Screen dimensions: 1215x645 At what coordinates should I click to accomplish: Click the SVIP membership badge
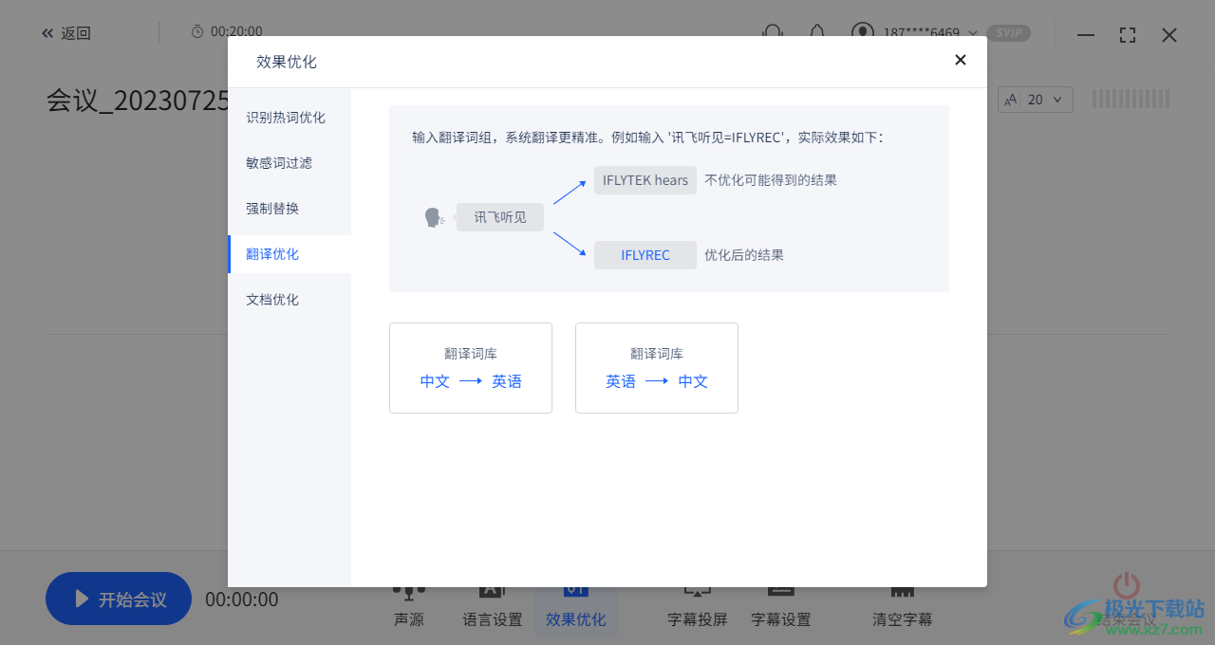tap(1009, 32)
